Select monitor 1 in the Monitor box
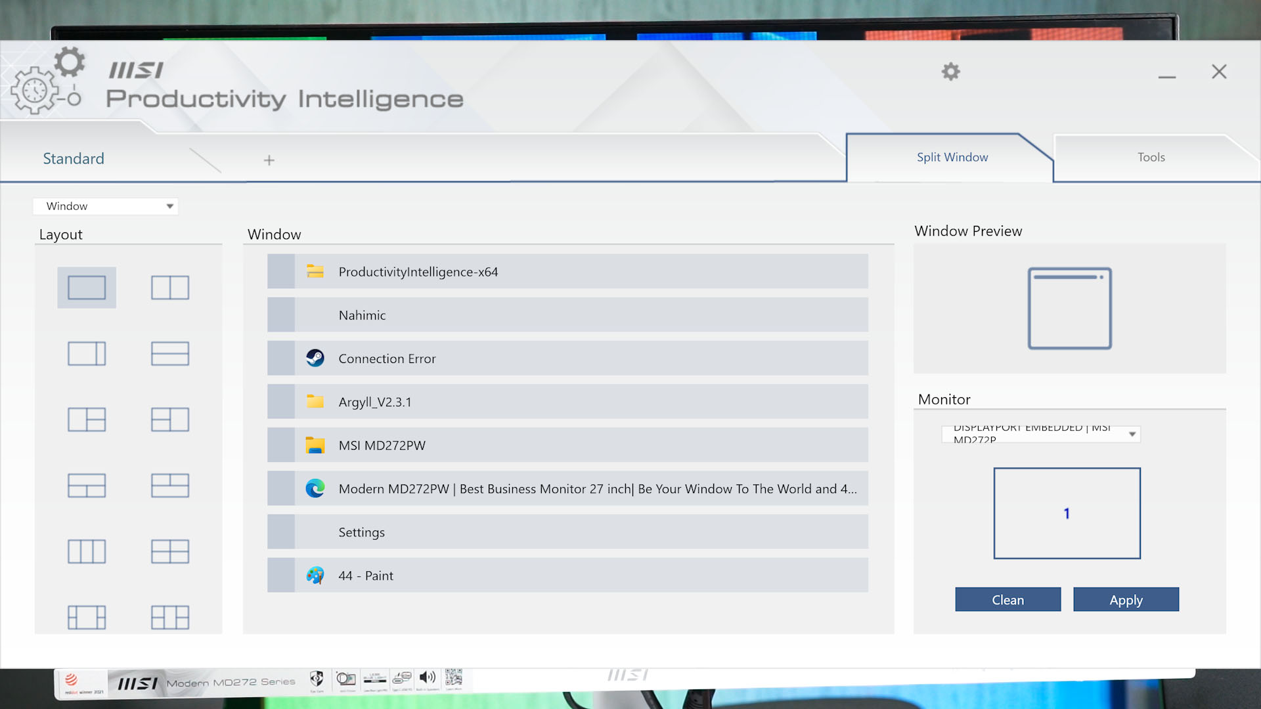The height and width of the screenshot is (709, 1261). 1067,513
